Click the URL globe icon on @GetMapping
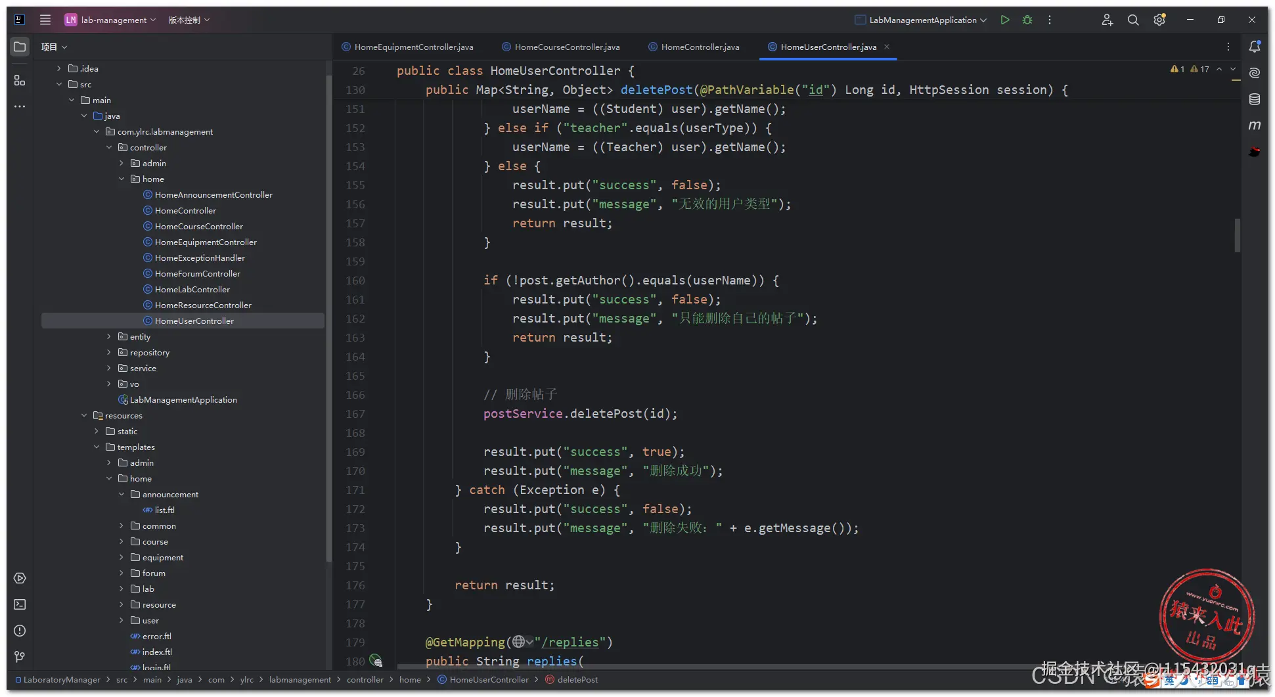The width and height of the screenshot is (1275, 697). click(x=519, y=642)
